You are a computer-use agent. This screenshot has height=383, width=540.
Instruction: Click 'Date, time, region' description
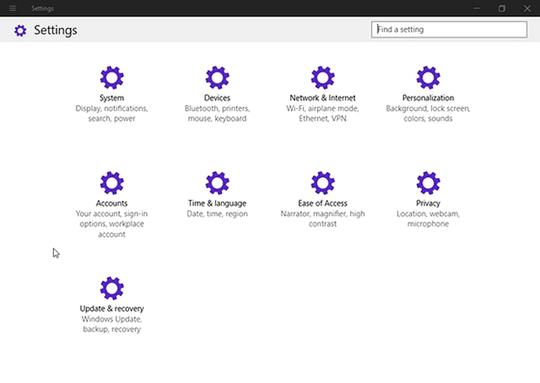click(x=217, y=214)
